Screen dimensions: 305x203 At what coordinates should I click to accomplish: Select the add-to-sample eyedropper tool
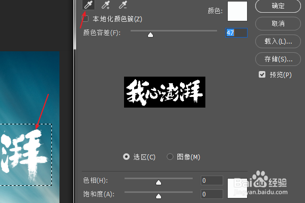click(106, 5)
